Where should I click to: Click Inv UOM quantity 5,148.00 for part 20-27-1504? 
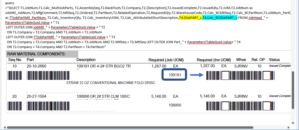207,96
